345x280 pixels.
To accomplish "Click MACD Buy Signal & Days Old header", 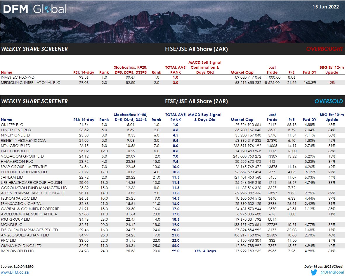I will (205, 117).
